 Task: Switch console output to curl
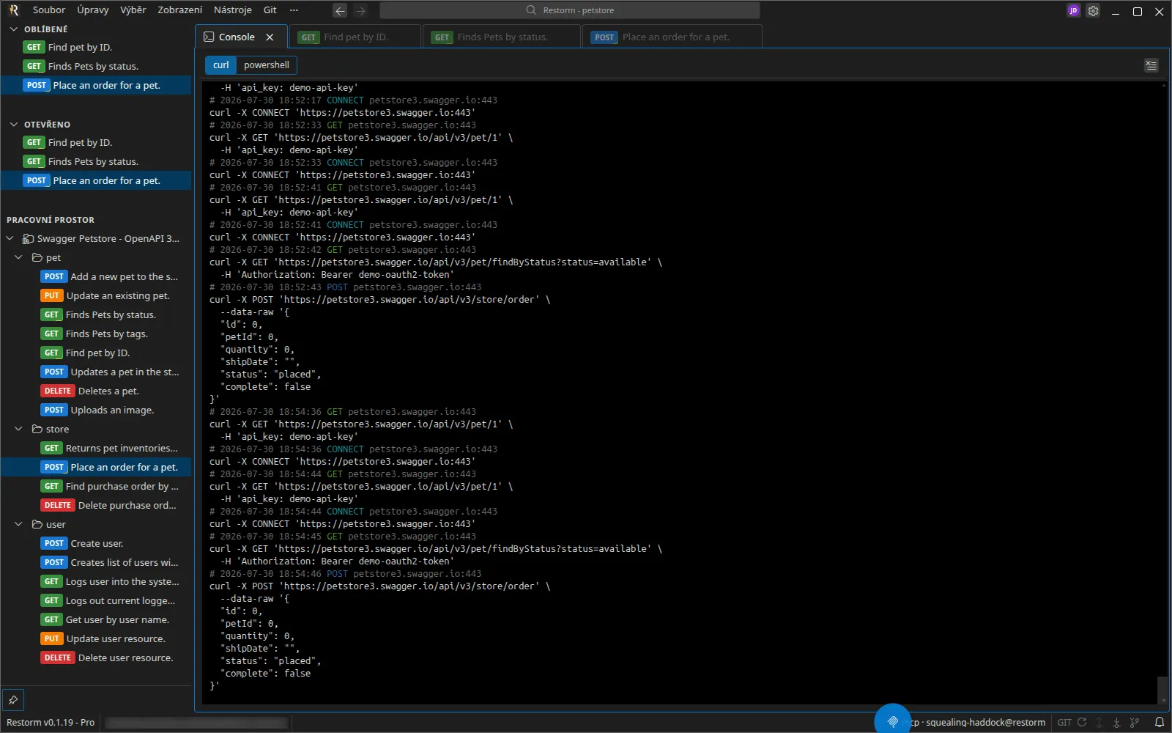coord(221,65)
